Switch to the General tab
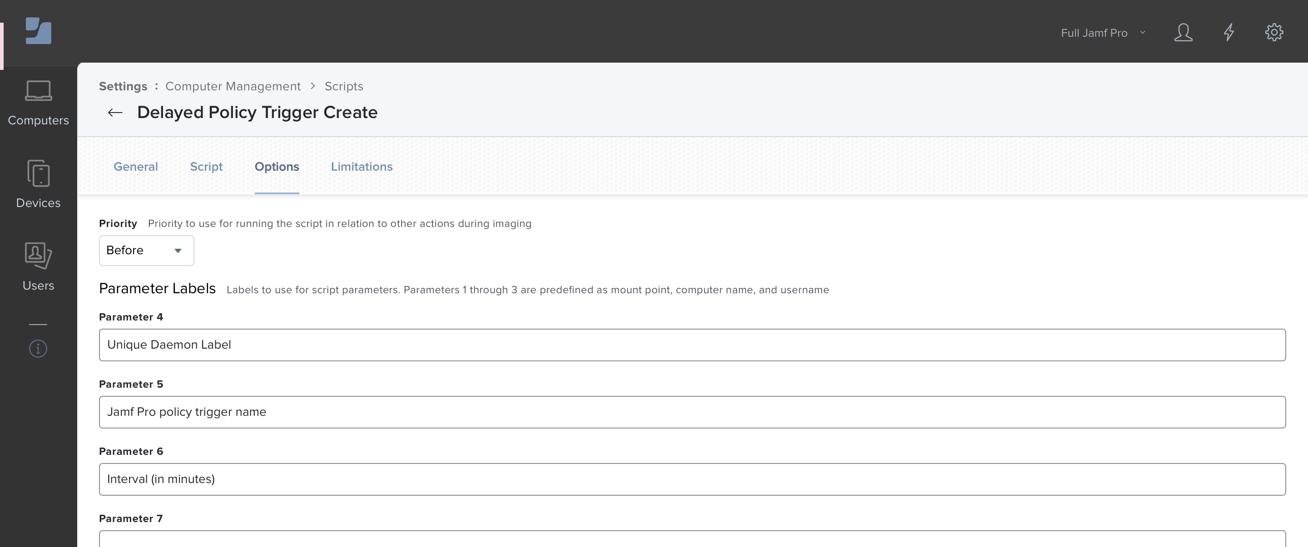The width and height of the screenshot is (1308, 547). [x=136, y=165]
